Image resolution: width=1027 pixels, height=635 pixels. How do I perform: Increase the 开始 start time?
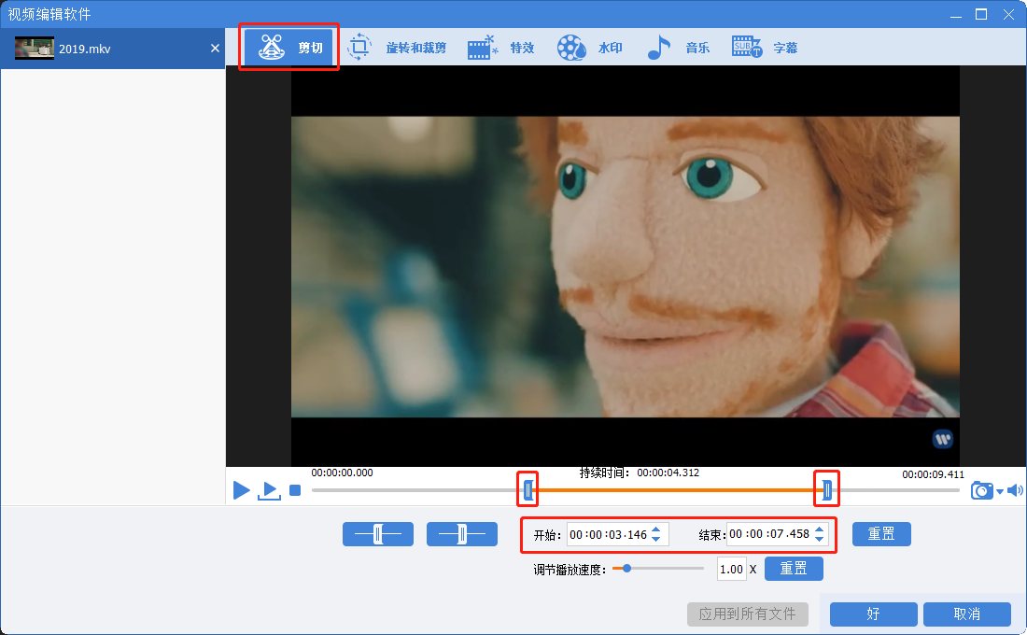coord(656,529)
